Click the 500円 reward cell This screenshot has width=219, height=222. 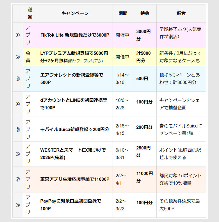[x=145, y=79]
